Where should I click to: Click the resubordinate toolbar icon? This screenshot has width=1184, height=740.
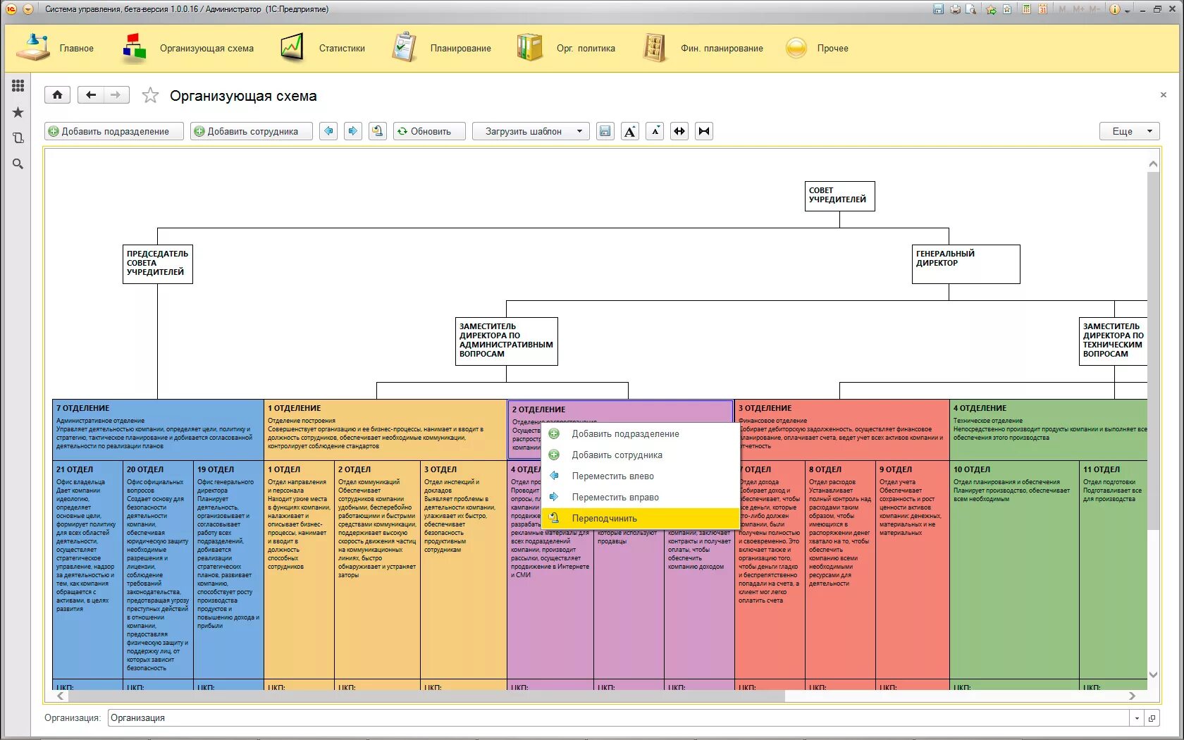(378, 131)
